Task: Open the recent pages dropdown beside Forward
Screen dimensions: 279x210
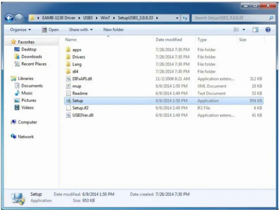Action: click(x=26, y=18)
